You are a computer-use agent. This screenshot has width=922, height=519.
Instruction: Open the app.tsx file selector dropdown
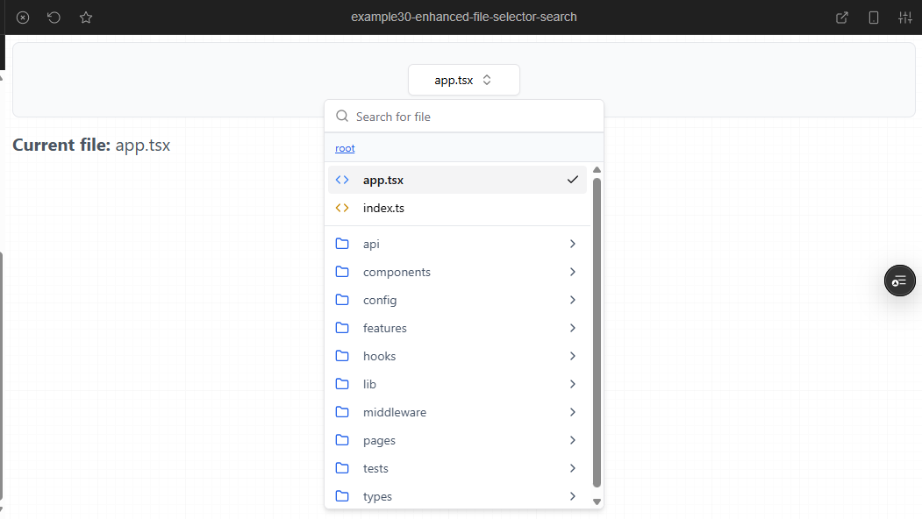(x=463, y=80)
